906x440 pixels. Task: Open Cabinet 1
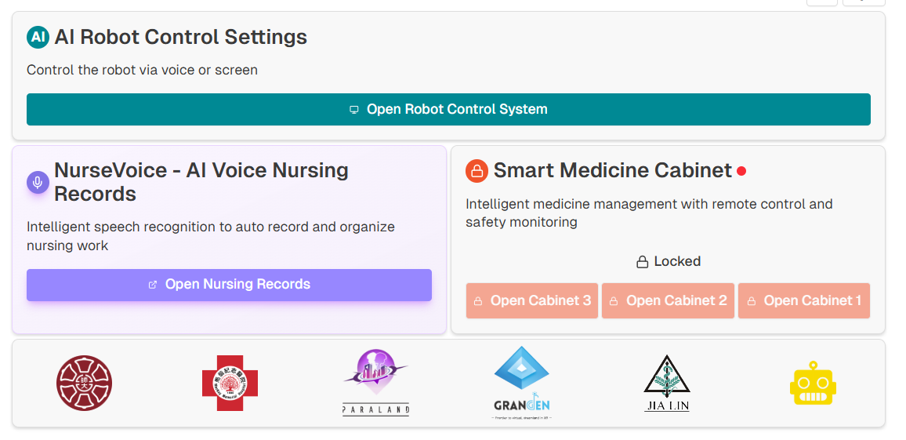pyautogui.click(x=804, y=300)
